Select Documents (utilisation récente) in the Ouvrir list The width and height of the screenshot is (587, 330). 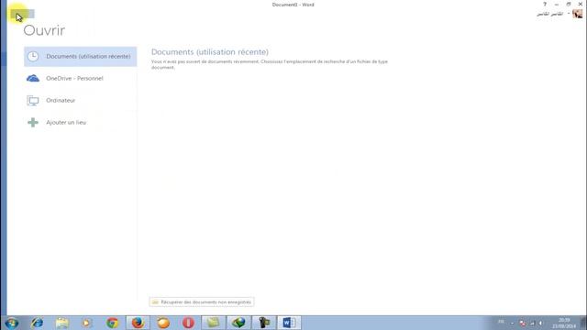point(80,57)
